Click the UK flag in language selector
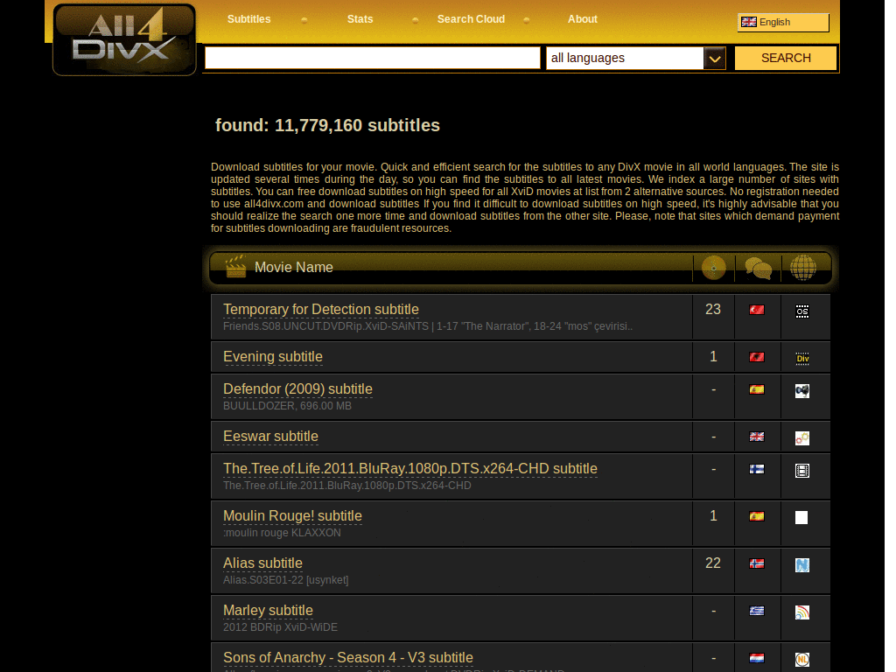Screen dimensions: 896x672 point(749,22)
